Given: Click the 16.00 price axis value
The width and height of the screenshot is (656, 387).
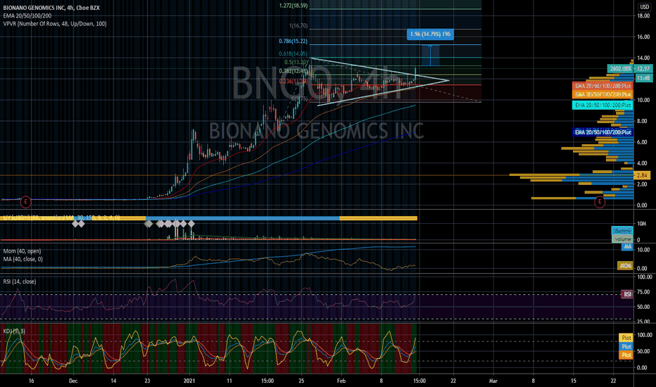Looking at the screenshot, I should (643, 37).
